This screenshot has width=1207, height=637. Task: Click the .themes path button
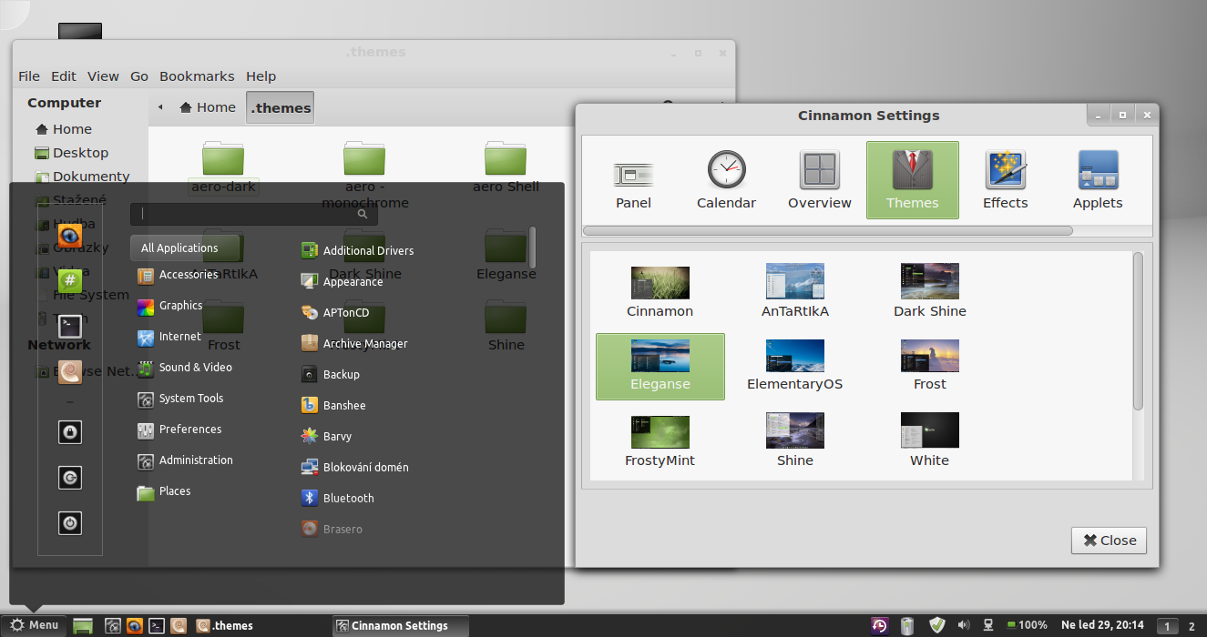[x=281, y=107]
